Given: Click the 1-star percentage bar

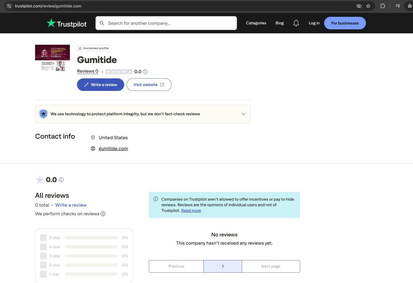Looking at the screenshot, I should pos(91,274).
